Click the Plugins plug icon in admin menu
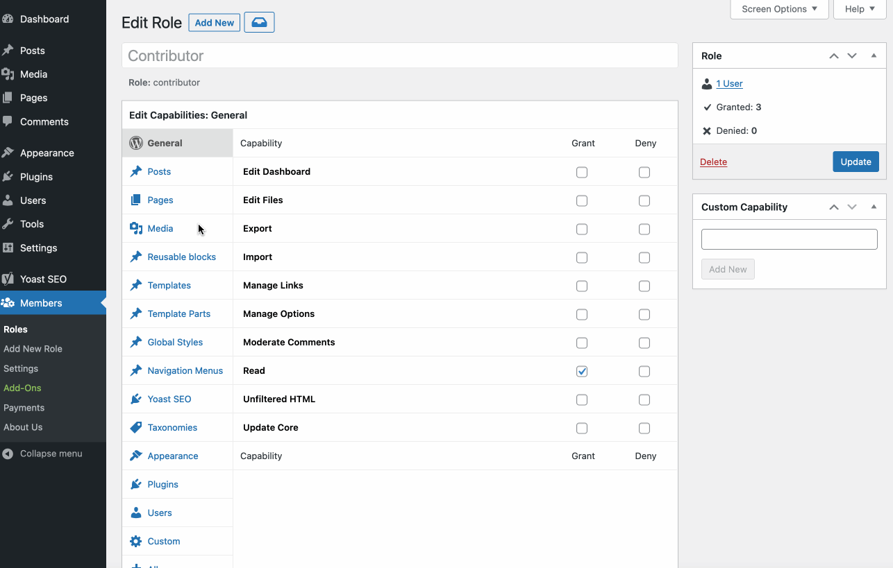 8,177
